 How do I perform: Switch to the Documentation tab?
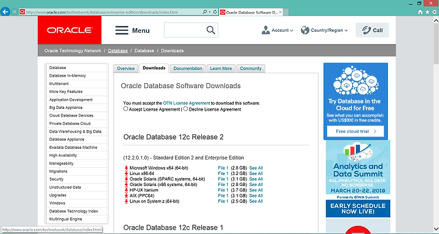(x=188, y=69)
